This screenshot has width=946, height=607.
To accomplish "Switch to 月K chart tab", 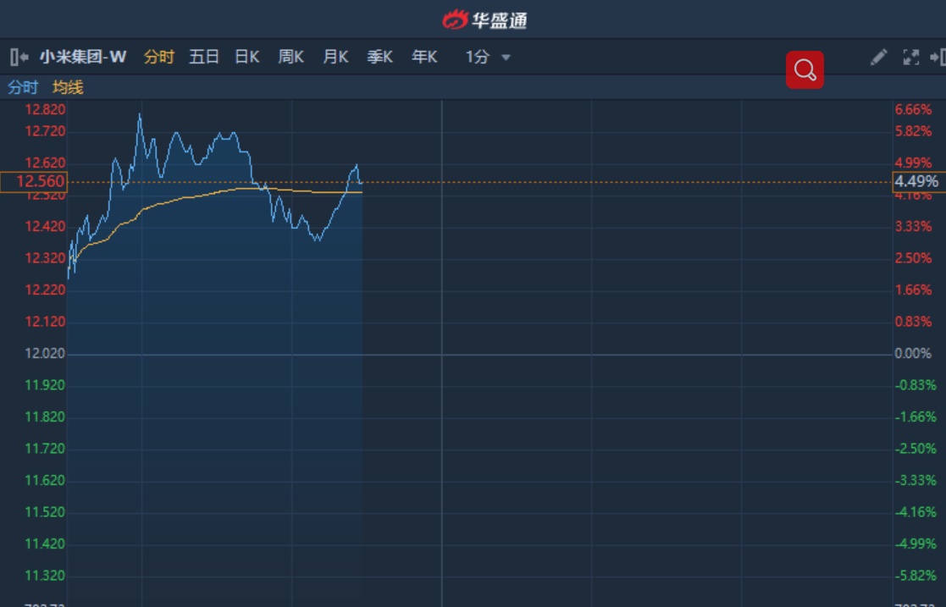I will tap(335, 58).
